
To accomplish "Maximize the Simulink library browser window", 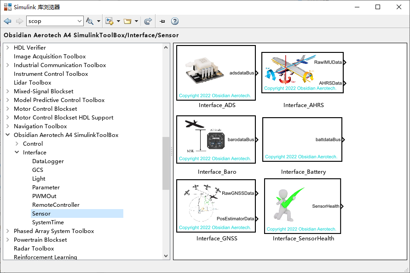I will click(378, 7).
